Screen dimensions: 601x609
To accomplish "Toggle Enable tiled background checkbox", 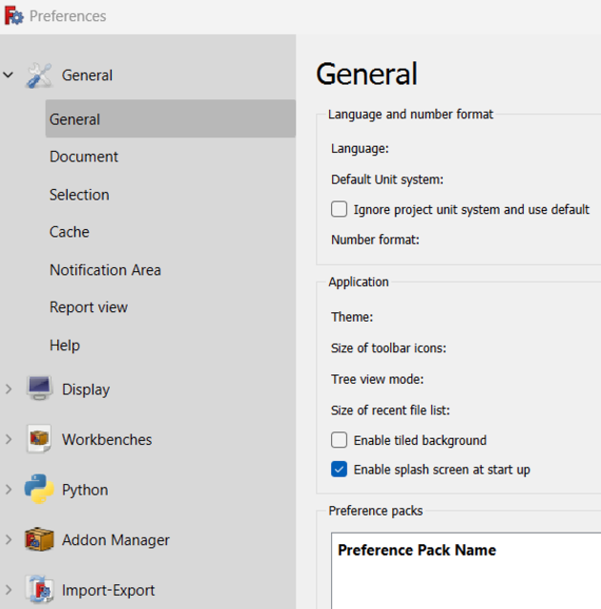I will [339, 440].
